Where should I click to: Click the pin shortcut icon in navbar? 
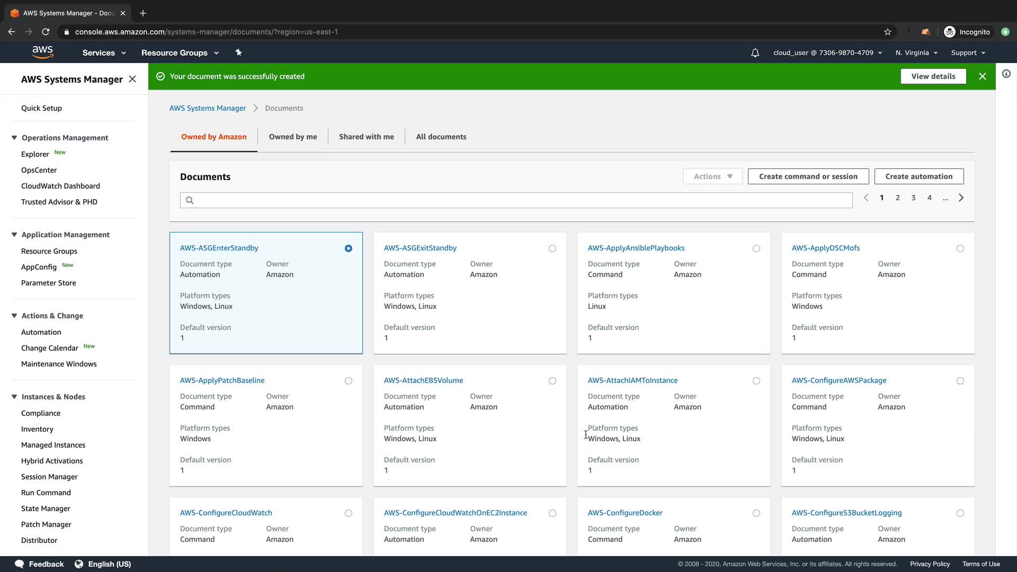tap(238, 52)
